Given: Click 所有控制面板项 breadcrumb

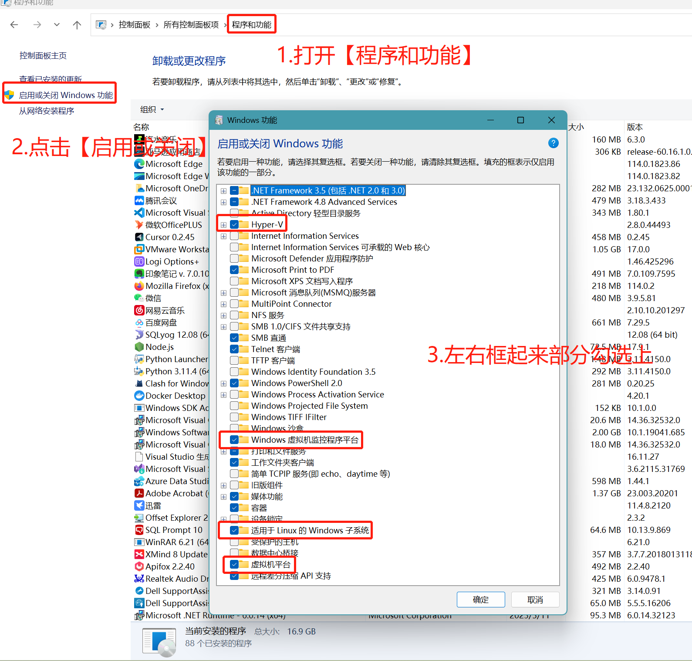Looking at the screenshot, I should (x=191, y=25).
